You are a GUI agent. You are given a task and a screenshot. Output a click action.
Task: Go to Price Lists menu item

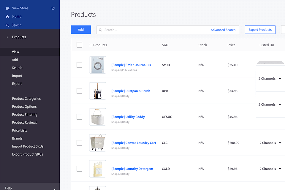20,131
